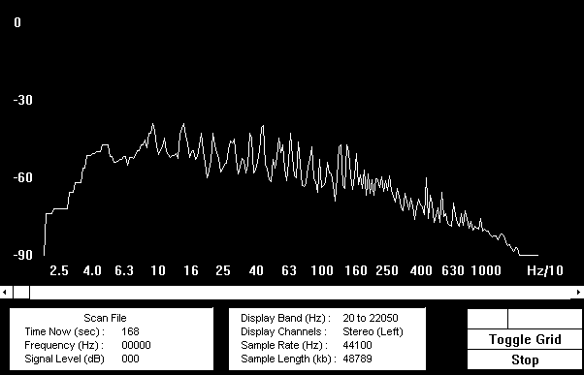Select the Time Now value 168
The width and height of the screenshot is (584, 375).
[130, 331]
